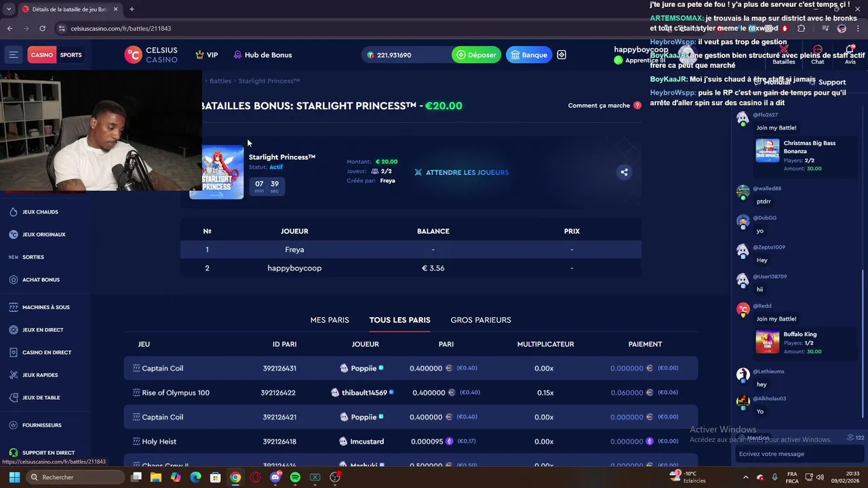Open Jeux Originaux in sidebar

tap(43, 235)
